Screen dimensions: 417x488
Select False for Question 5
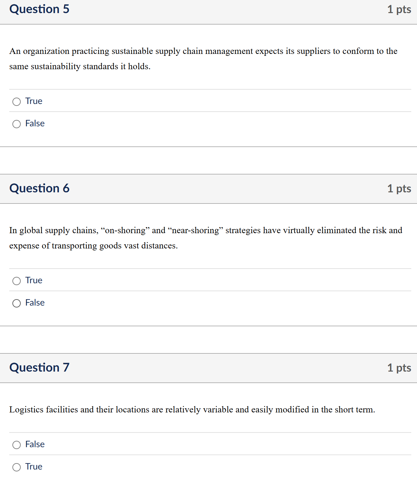click(x=17, y=124)
